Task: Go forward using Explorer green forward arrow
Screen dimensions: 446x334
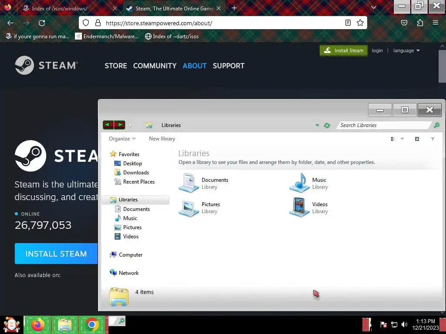Action: pos(120,125)
